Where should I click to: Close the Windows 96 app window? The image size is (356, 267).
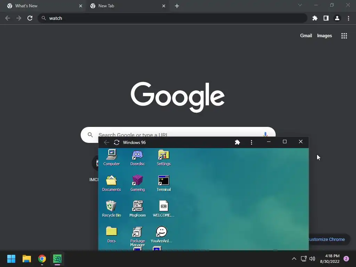click(x=301, y=142)
